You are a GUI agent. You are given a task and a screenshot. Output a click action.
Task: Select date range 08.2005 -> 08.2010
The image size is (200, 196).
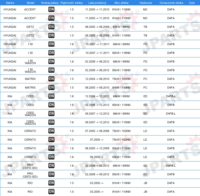coord(97,88)
